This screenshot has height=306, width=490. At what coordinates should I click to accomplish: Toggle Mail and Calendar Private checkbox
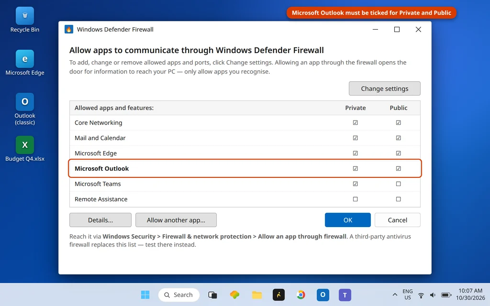click(x=356, y=138)
